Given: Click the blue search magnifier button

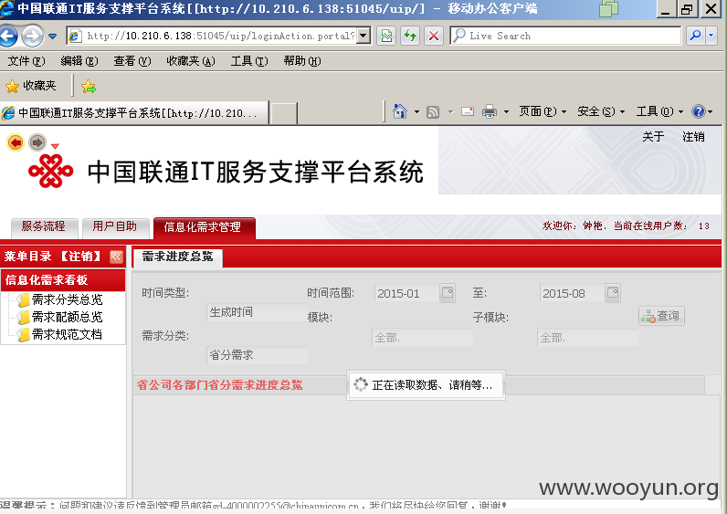Looking at the screenshot, I should 695,36.
